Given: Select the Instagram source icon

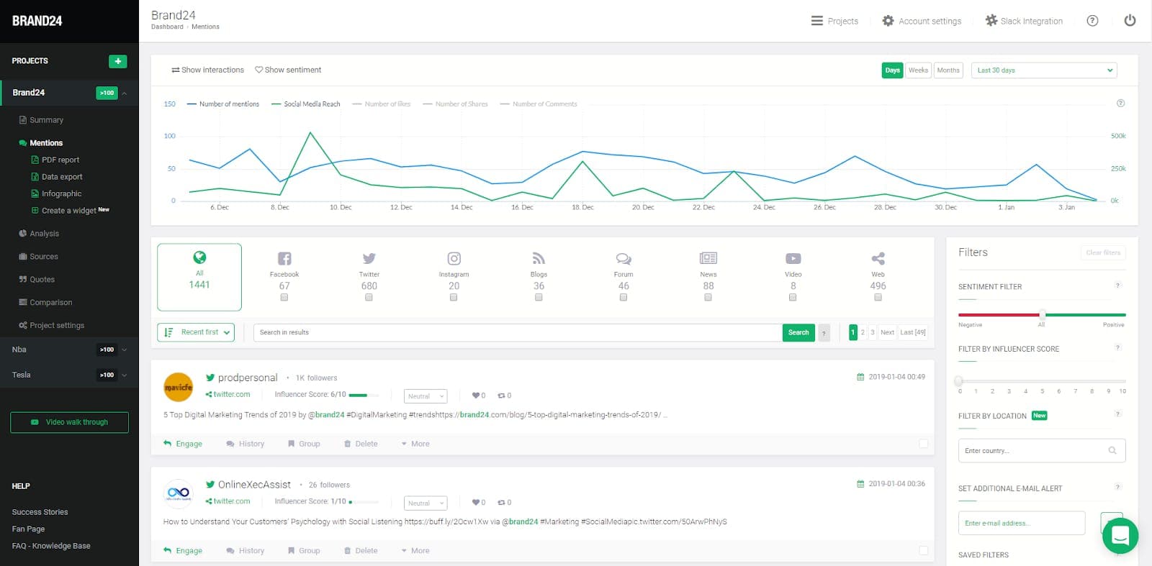Looking at the screenshot, I should (x=454, y=258).
